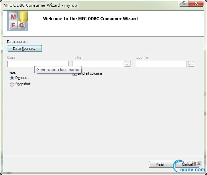Click the MFC database wizard logo
Image resolution: width=207 pixels, height=175 pixels.
(18, 21)
